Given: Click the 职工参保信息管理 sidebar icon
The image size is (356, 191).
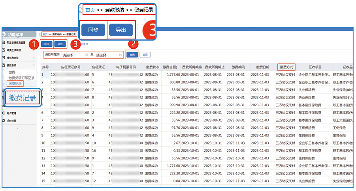Looking at the screenshot, I should 4,43.
